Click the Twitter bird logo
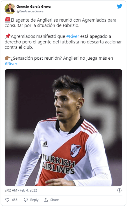 click(119, 6)
